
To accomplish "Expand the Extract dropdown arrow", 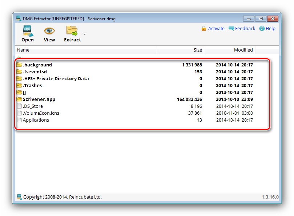I will (85, 34).
